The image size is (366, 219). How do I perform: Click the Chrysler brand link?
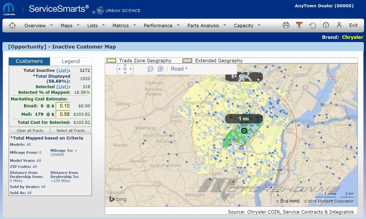352,37
